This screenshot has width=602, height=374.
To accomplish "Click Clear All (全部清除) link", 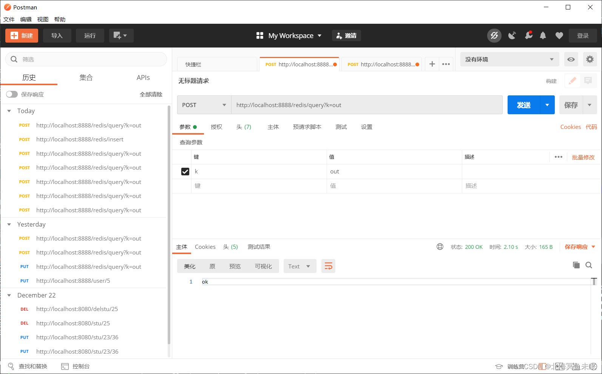I will tap(151, 94).
